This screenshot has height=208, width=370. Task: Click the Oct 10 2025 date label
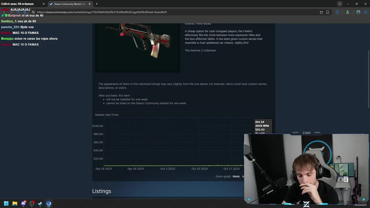[199, 169]
